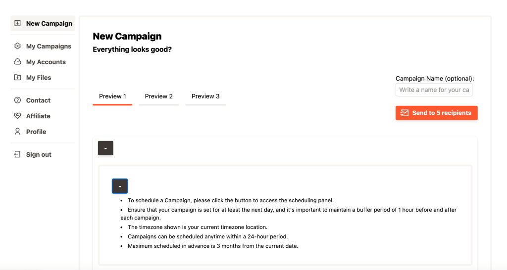Go to the My Accounts text link
Image resolution: width=507 pixels, height=270 pixels.
point(46,62)
